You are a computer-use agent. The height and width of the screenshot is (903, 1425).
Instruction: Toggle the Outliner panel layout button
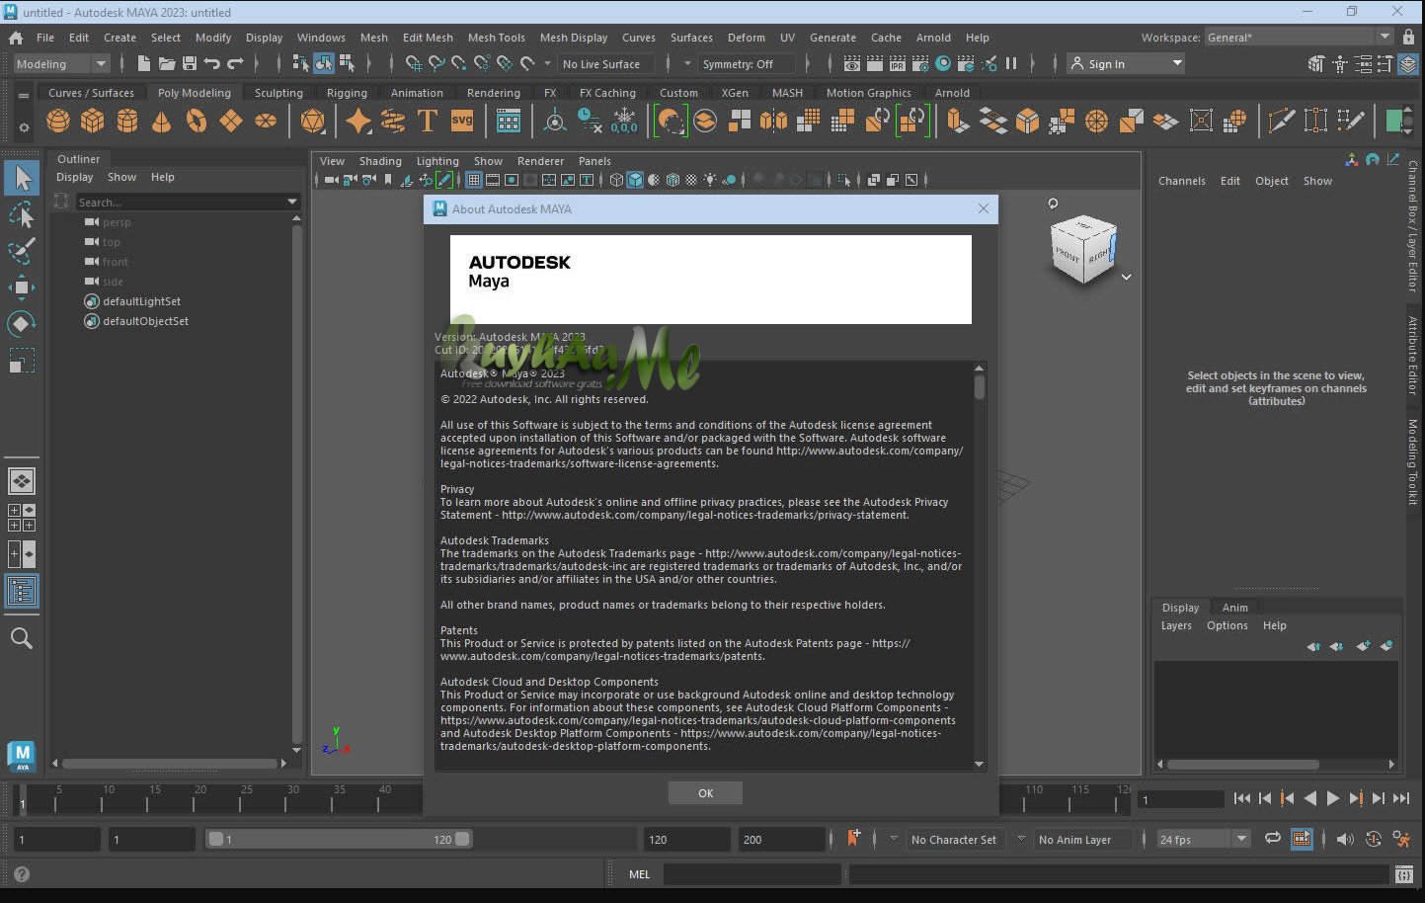click(22, 591)
